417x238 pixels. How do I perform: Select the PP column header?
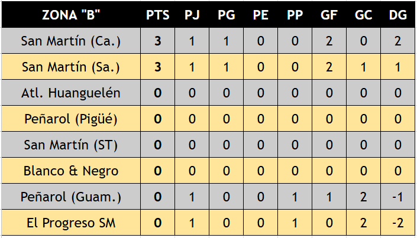click(294, 15)
